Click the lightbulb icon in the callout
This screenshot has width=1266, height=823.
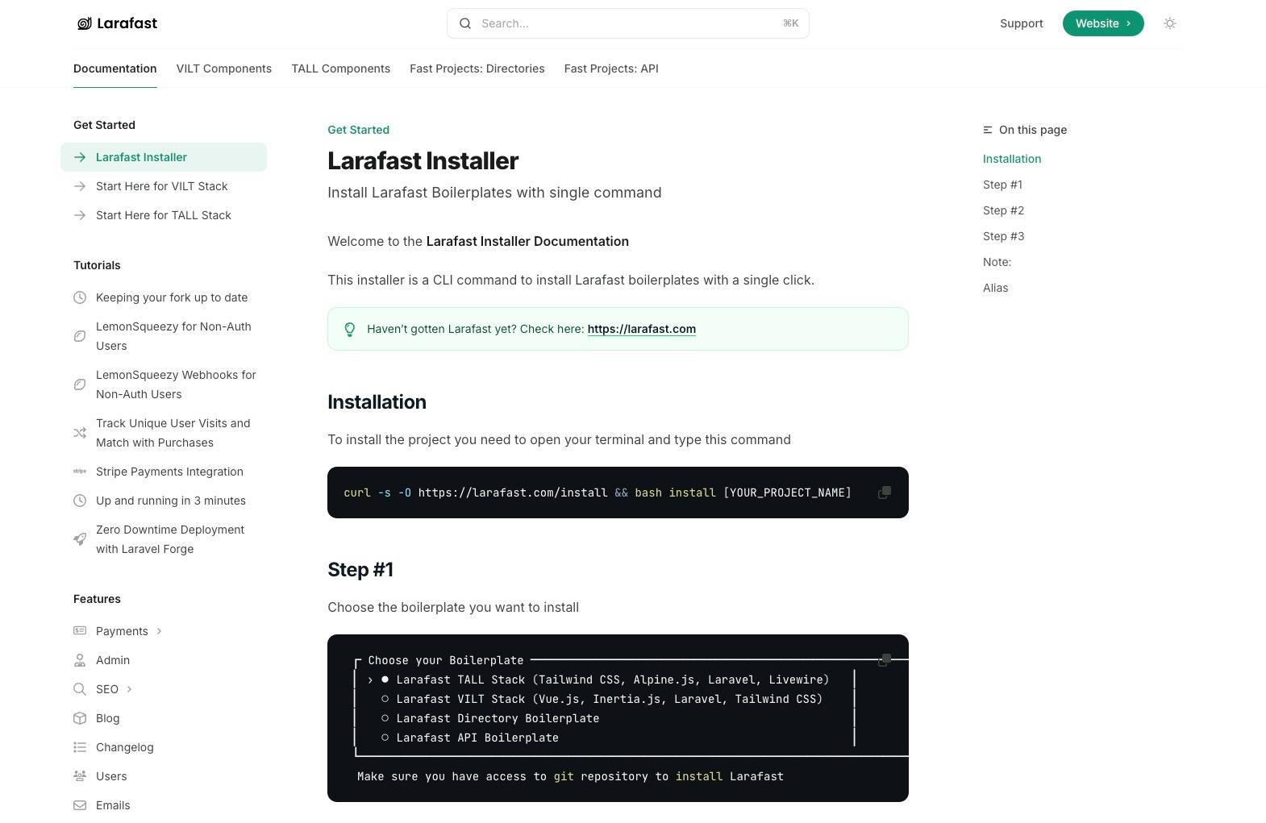pos(350,329)
